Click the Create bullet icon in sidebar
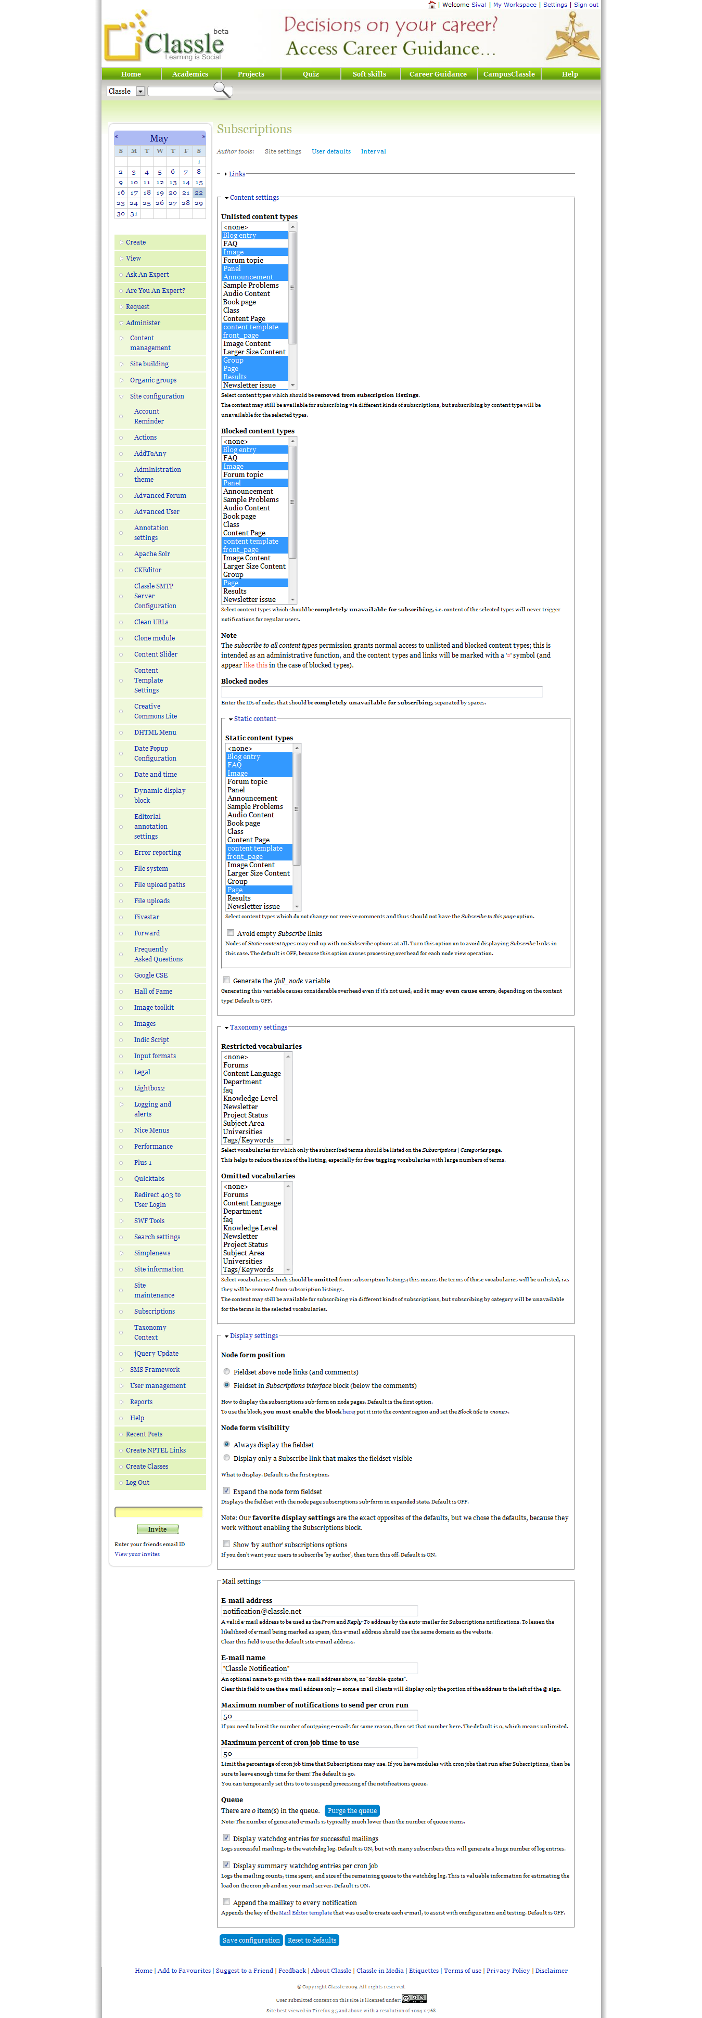Screen dimensions: 702x2018 (x=121, y=242)
